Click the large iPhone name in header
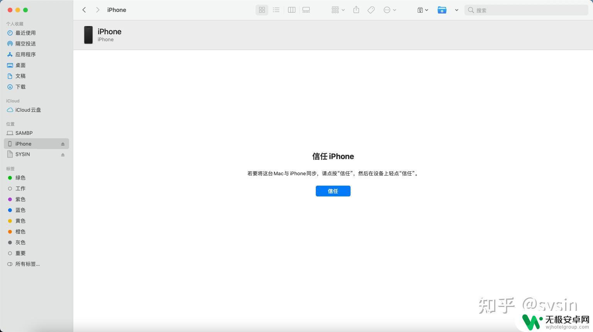The height and width of the screenshot is (332, 593). (x=110, y=32)
